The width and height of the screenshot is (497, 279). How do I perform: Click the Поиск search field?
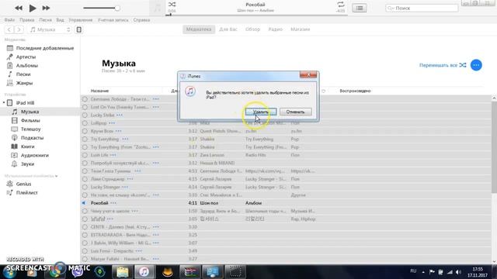(x=422, y=9)
